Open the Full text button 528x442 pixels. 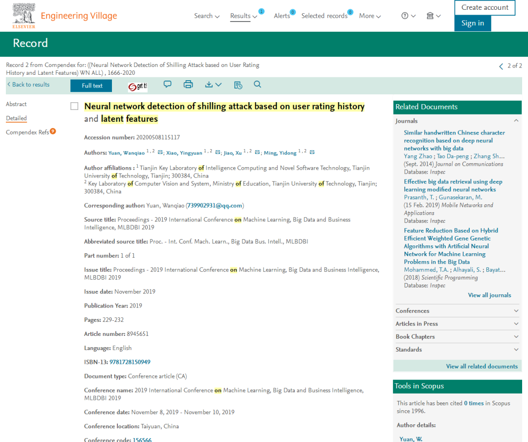(91, 86)
